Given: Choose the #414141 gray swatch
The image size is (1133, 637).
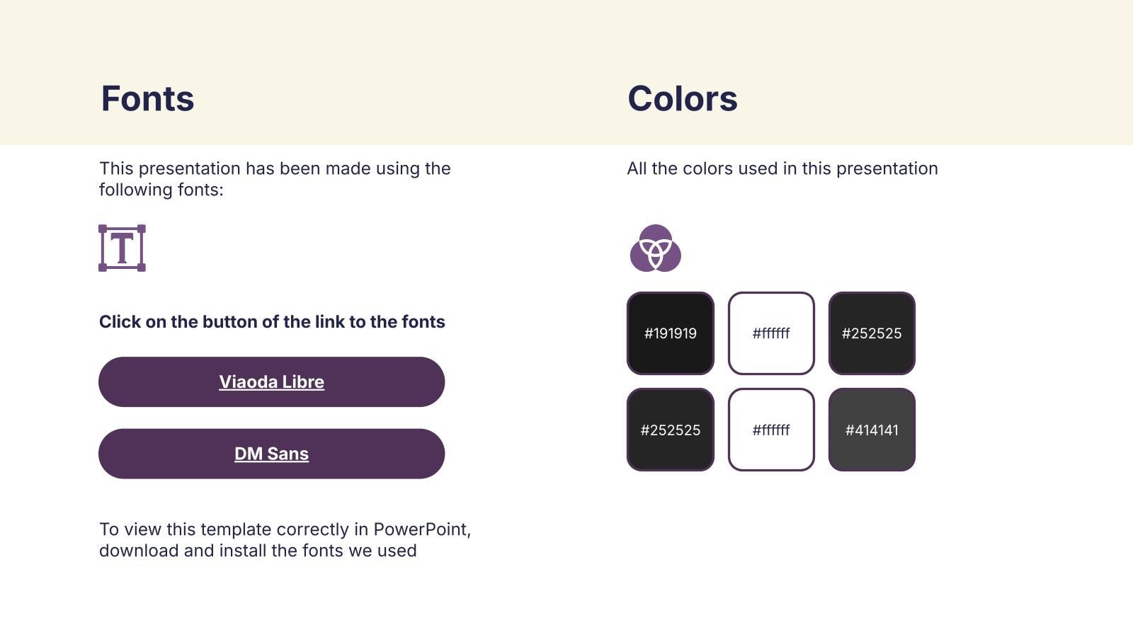Looking at the screenshot, I should tap(872, 430).
